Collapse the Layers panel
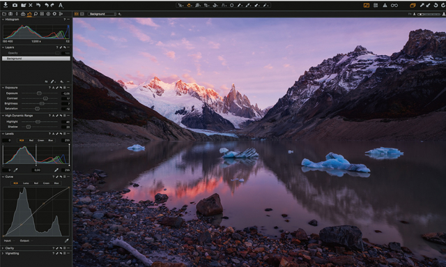 [x=3, y=47]
